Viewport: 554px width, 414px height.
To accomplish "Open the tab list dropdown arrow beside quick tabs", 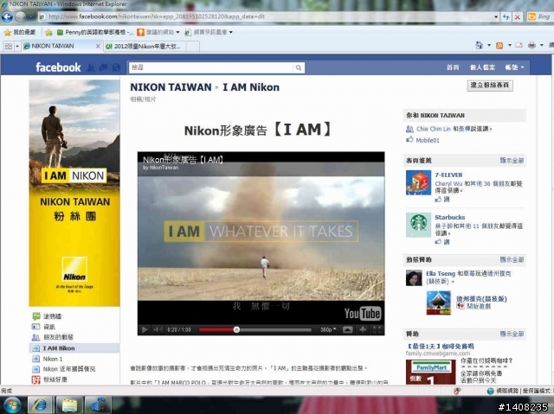I will (17, 46).
